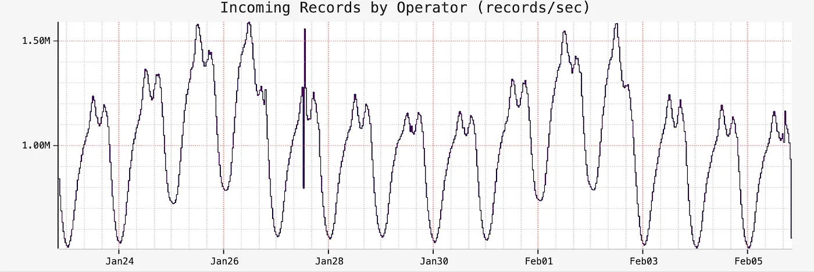Click the trough at Feb03

tap(644, 244)
